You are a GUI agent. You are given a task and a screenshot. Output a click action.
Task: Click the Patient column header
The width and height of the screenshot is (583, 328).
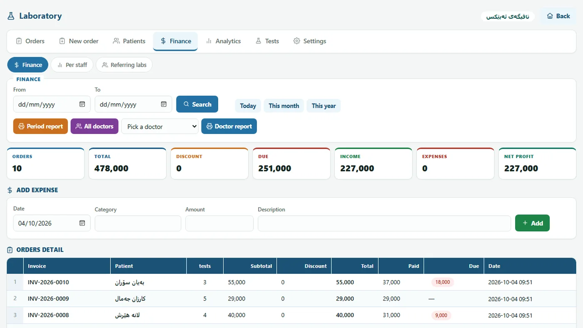coord(148,266)
